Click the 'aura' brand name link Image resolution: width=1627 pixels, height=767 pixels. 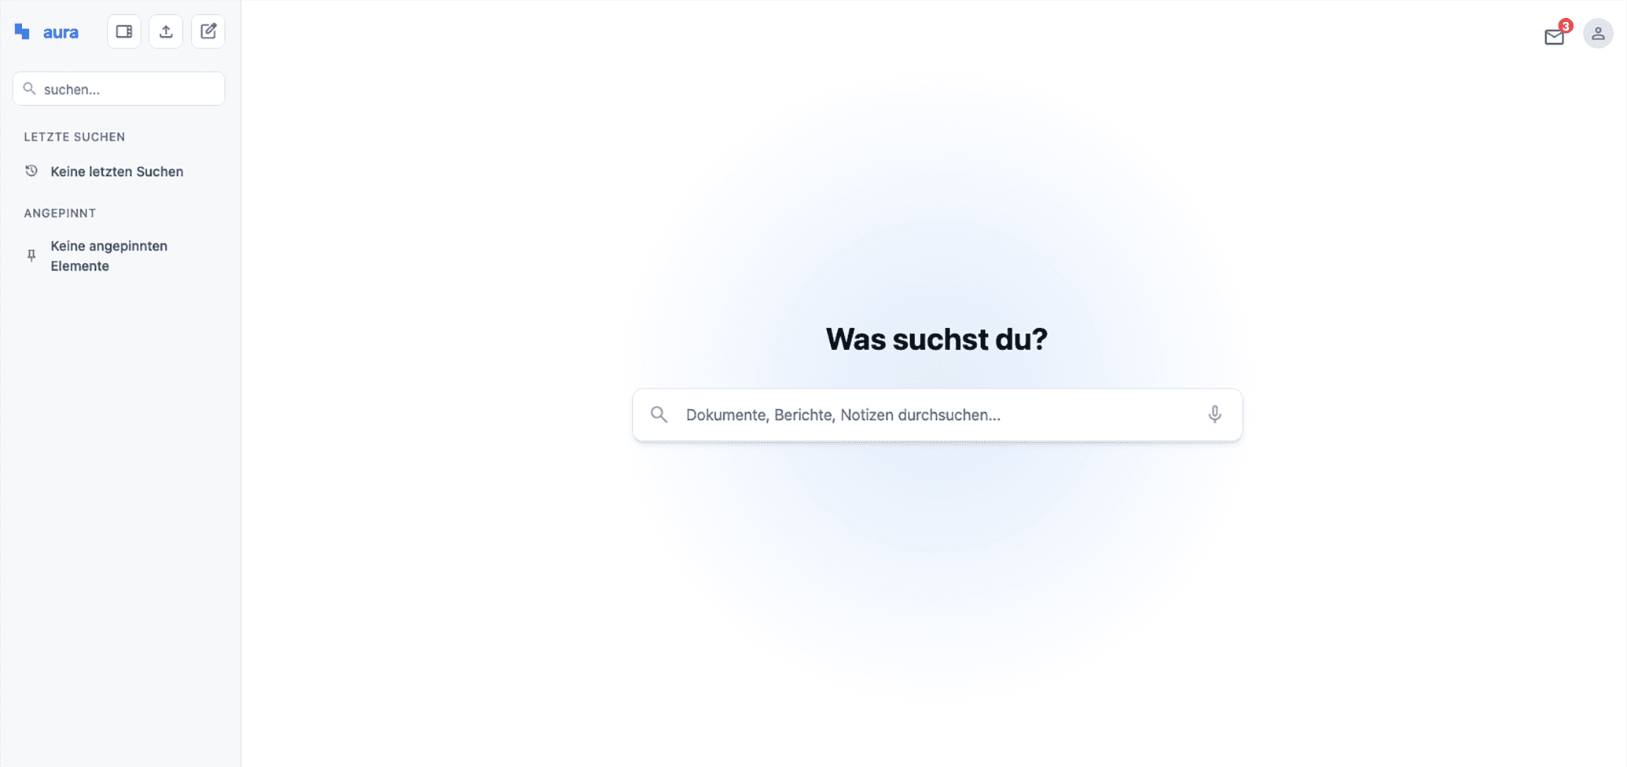[x=61, y=32]
